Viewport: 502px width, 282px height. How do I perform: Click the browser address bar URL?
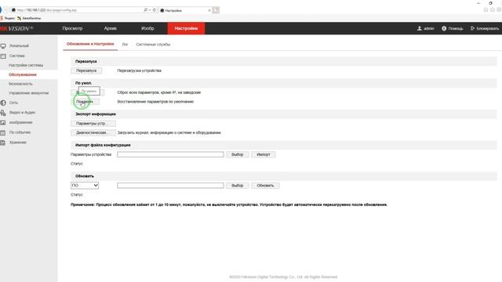[47, 10]
